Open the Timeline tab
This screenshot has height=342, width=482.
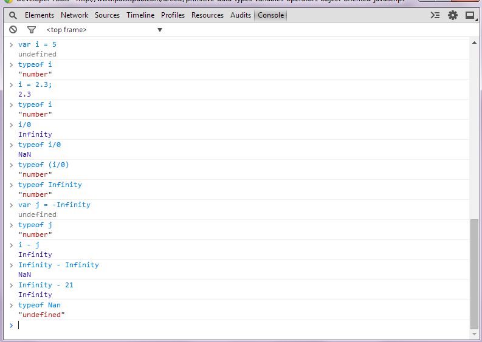140,15
